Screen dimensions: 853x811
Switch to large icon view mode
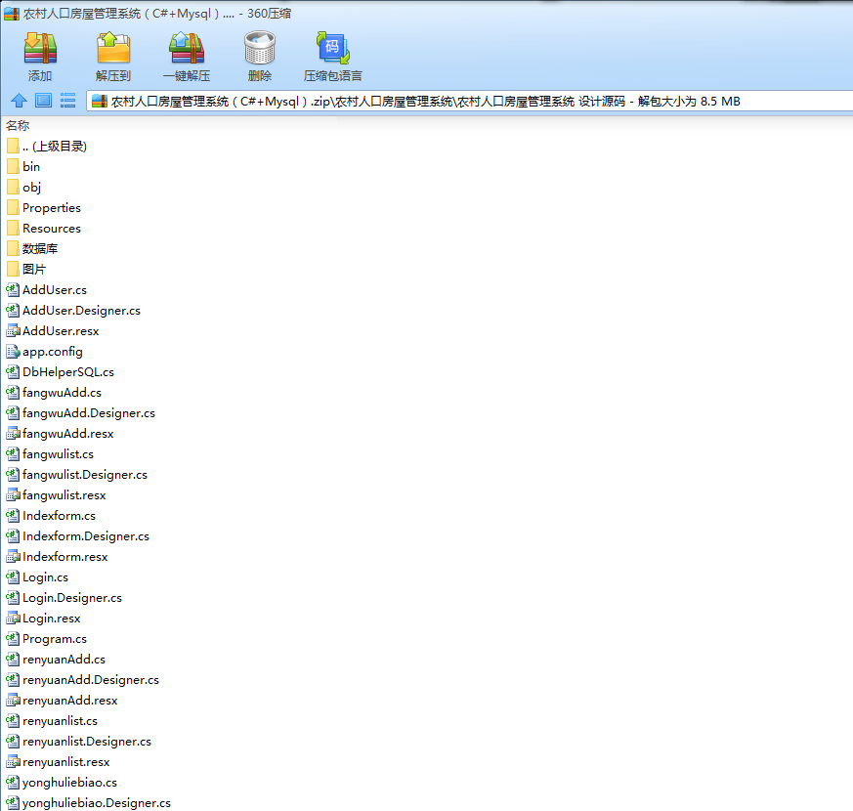(x=44, y=101)
